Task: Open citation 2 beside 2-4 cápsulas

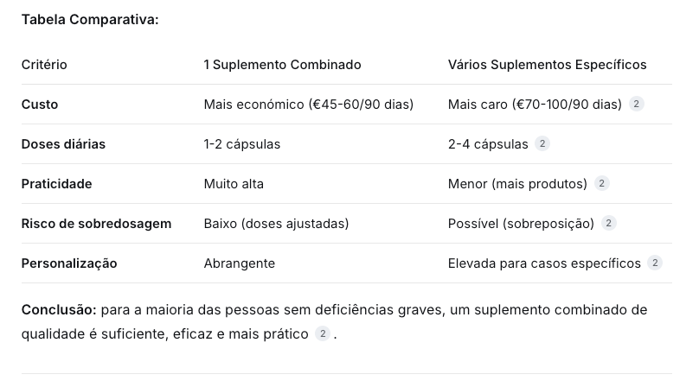Action: (x=542, y=144)
